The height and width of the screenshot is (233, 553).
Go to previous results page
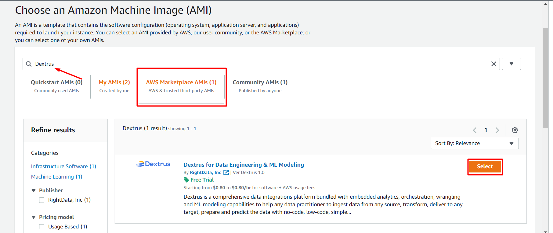pos(475,130)
